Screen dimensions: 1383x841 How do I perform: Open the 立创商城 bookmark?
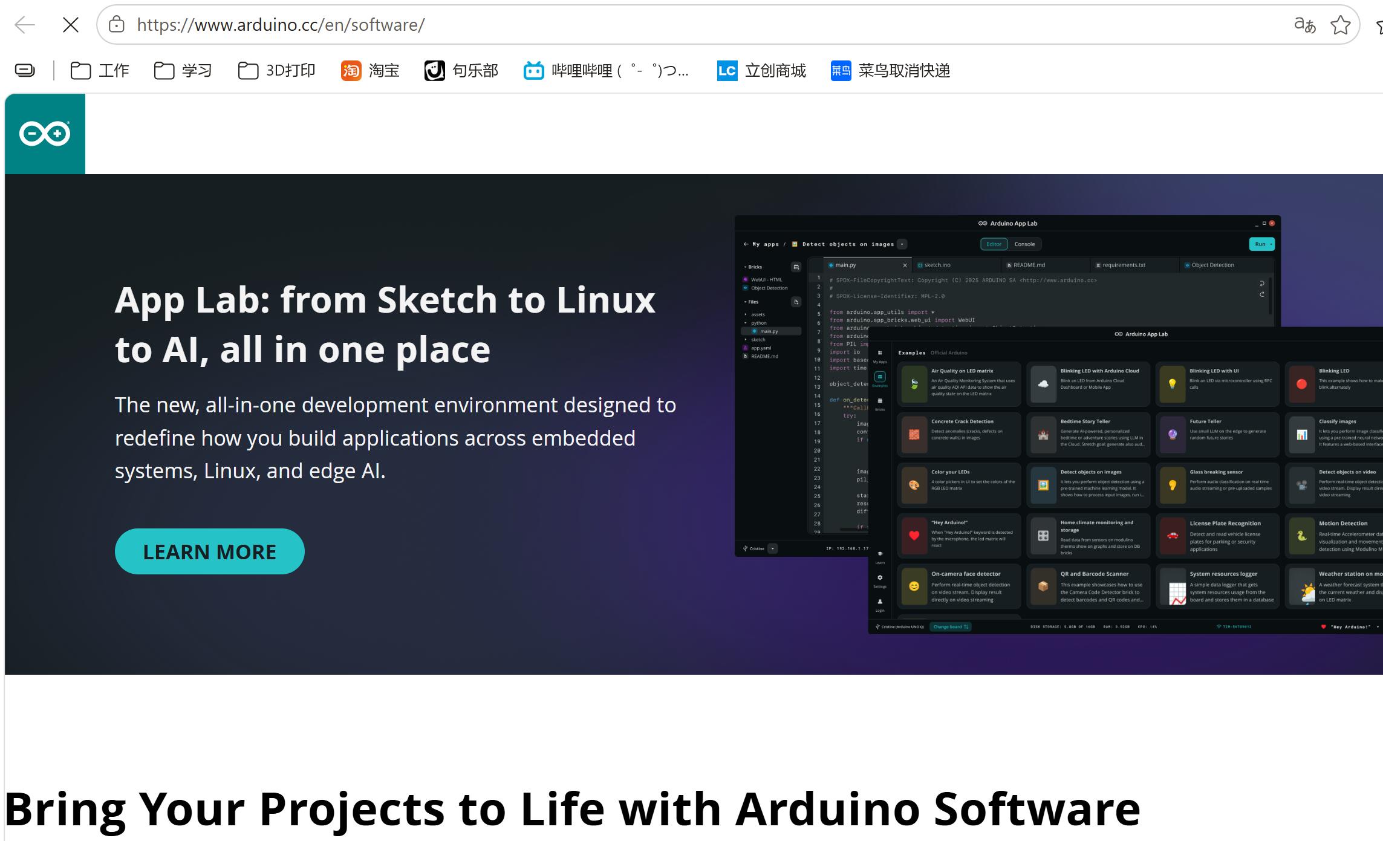tap(761, 71)
